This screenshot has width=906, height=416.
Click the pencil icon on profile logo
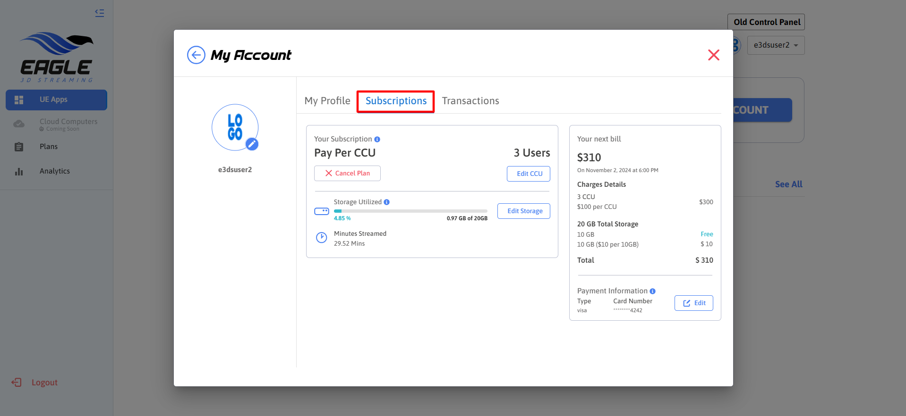tap(252, 144)
